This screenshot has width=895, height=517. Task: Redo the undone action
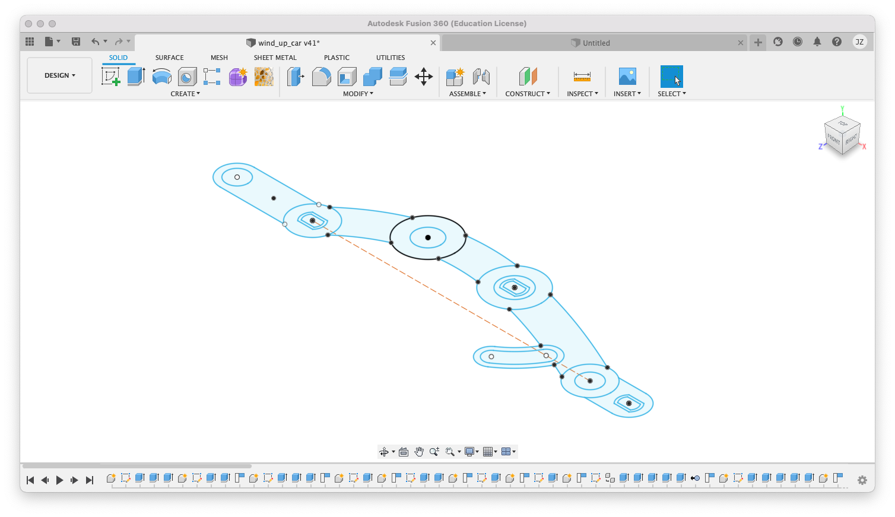point(119,42)
